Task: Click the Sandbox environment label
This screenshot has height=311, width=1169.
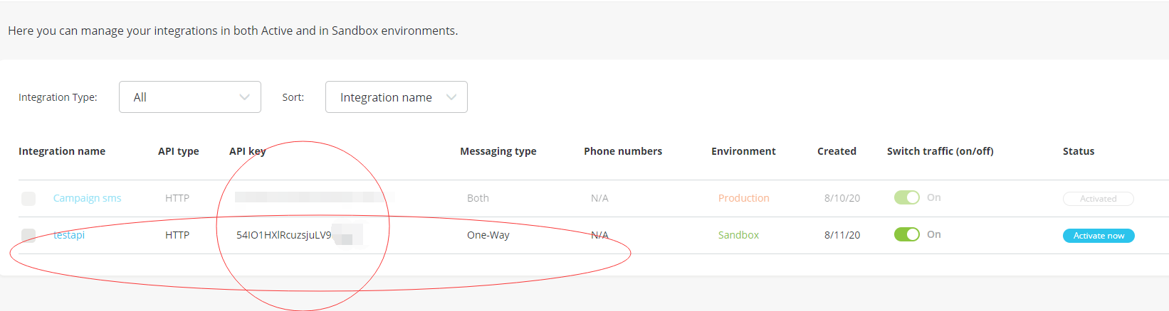Action: [x=738, y=235]
